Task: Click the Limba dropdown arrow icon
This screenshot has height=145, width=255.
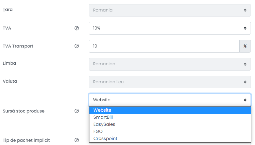Action: coord(245,64)
